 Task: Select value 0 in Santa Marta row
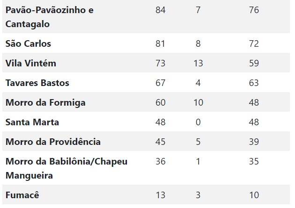[198, 122]
